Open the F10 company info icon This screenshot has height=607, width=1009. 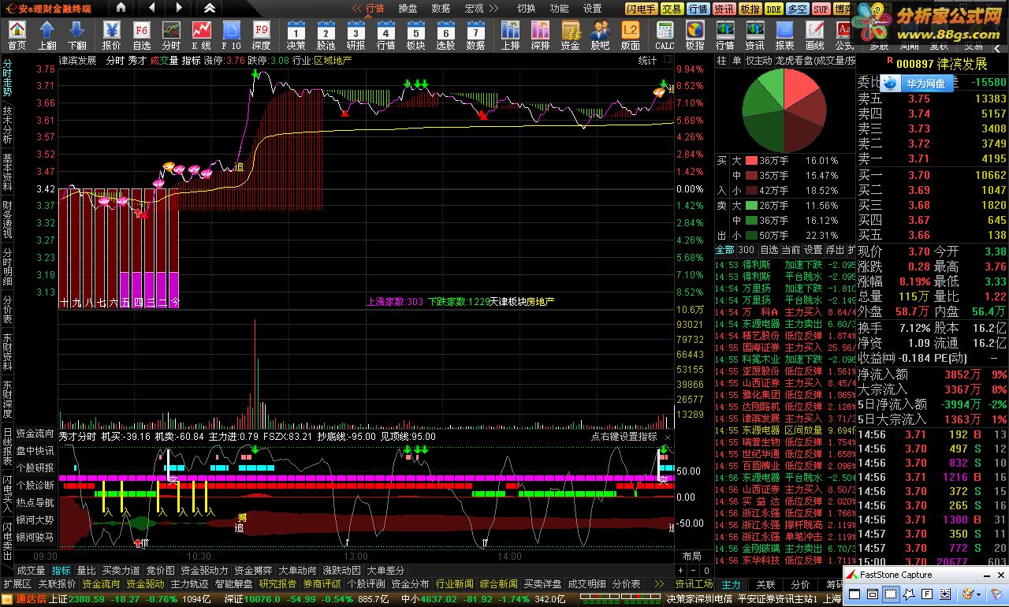tap(231, 35)
